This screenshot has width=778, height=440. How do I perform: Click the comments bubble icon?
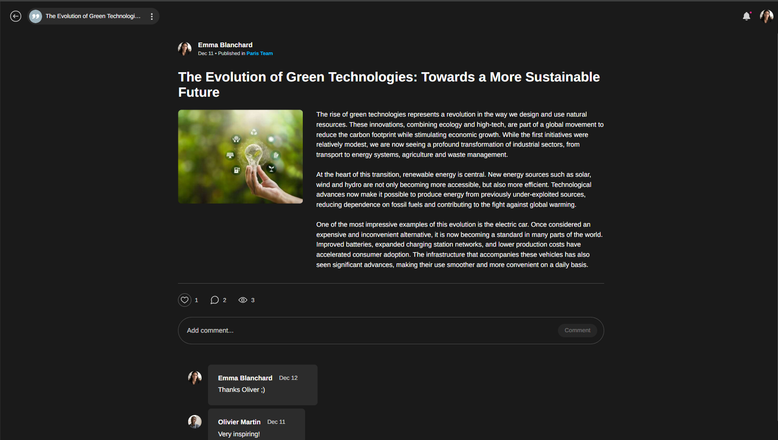pos(214,300)
